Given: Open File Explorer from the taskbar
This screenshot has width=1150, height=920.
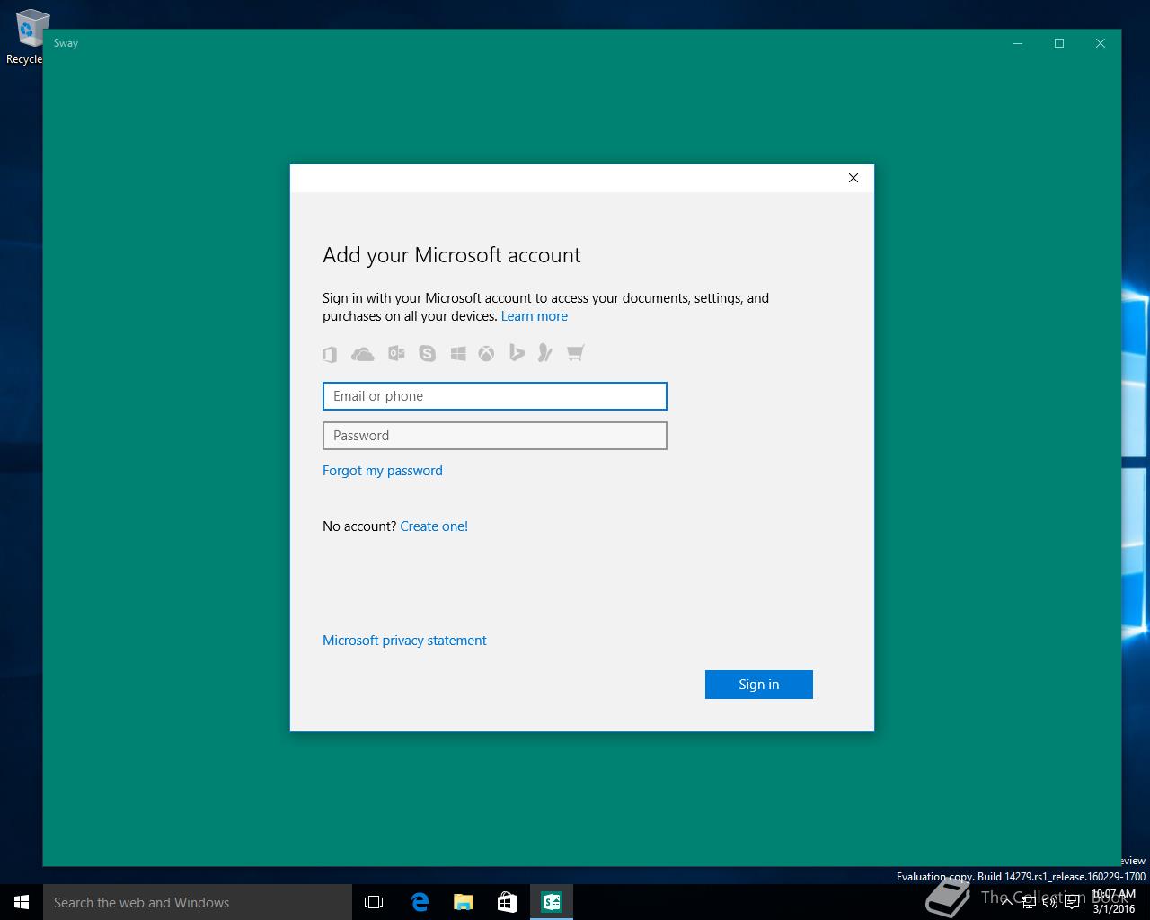Looking at the screenshot, I should 463,902.
